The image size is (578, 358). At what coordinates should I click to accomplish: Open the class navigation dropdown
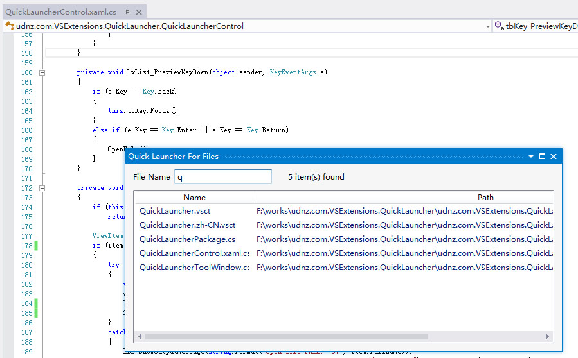488,26
